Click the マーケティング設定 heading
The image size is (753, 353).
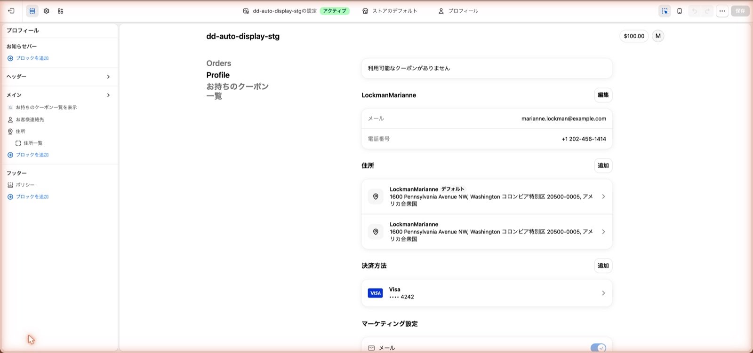390,324
